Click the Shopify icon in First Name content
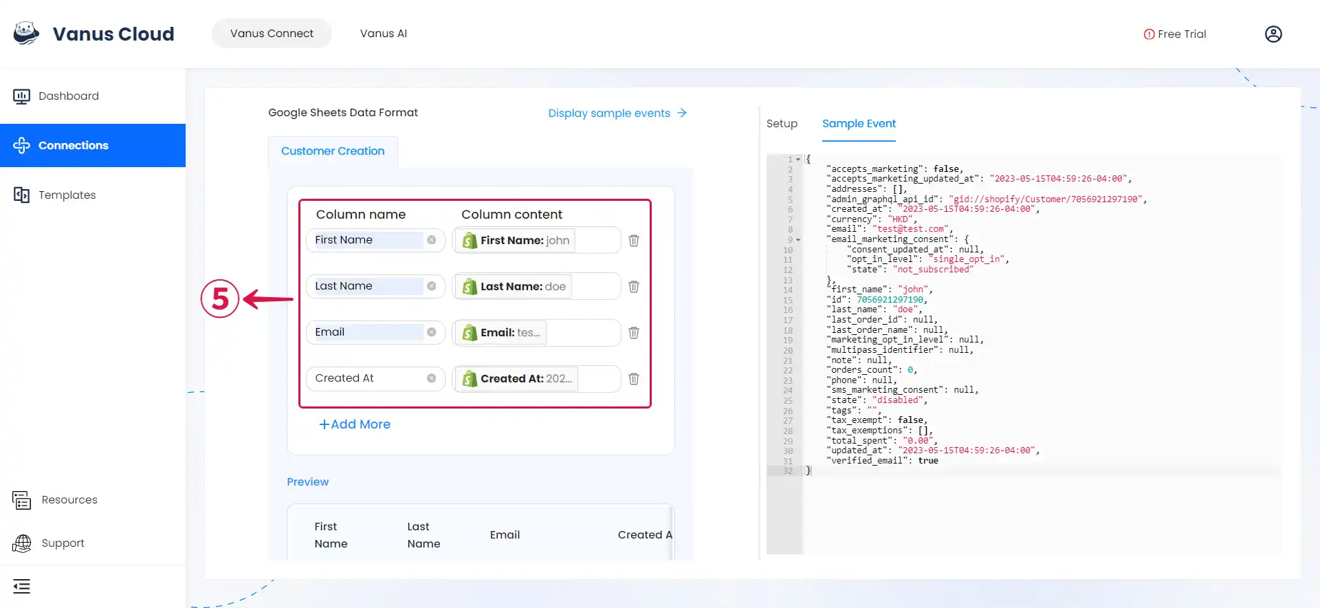The image size is (1320, 608). click(x=470, y=240)
